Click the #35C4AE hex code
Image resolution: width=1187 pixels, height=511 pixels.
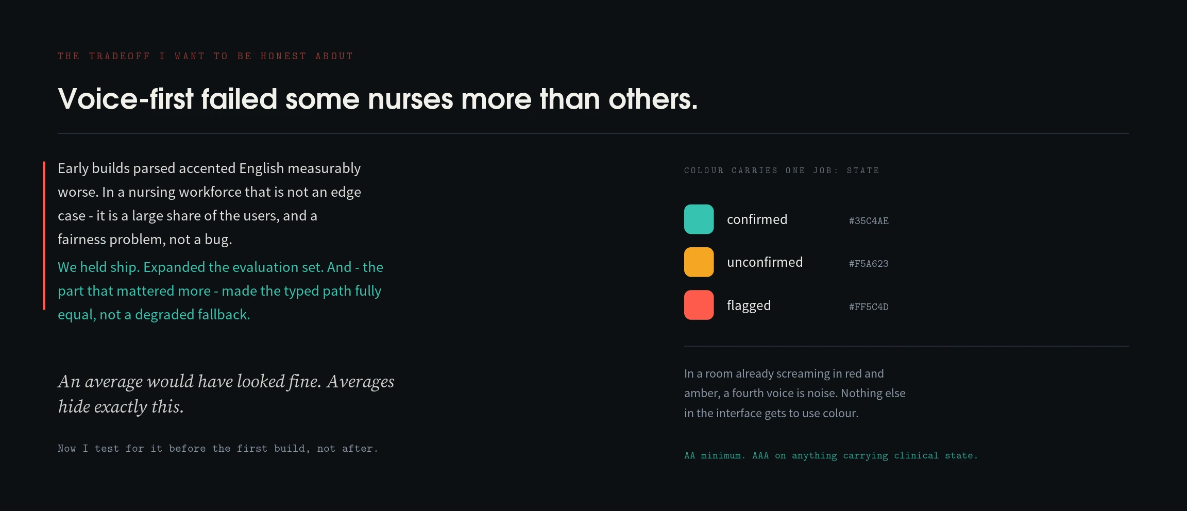tap(869, 221)
